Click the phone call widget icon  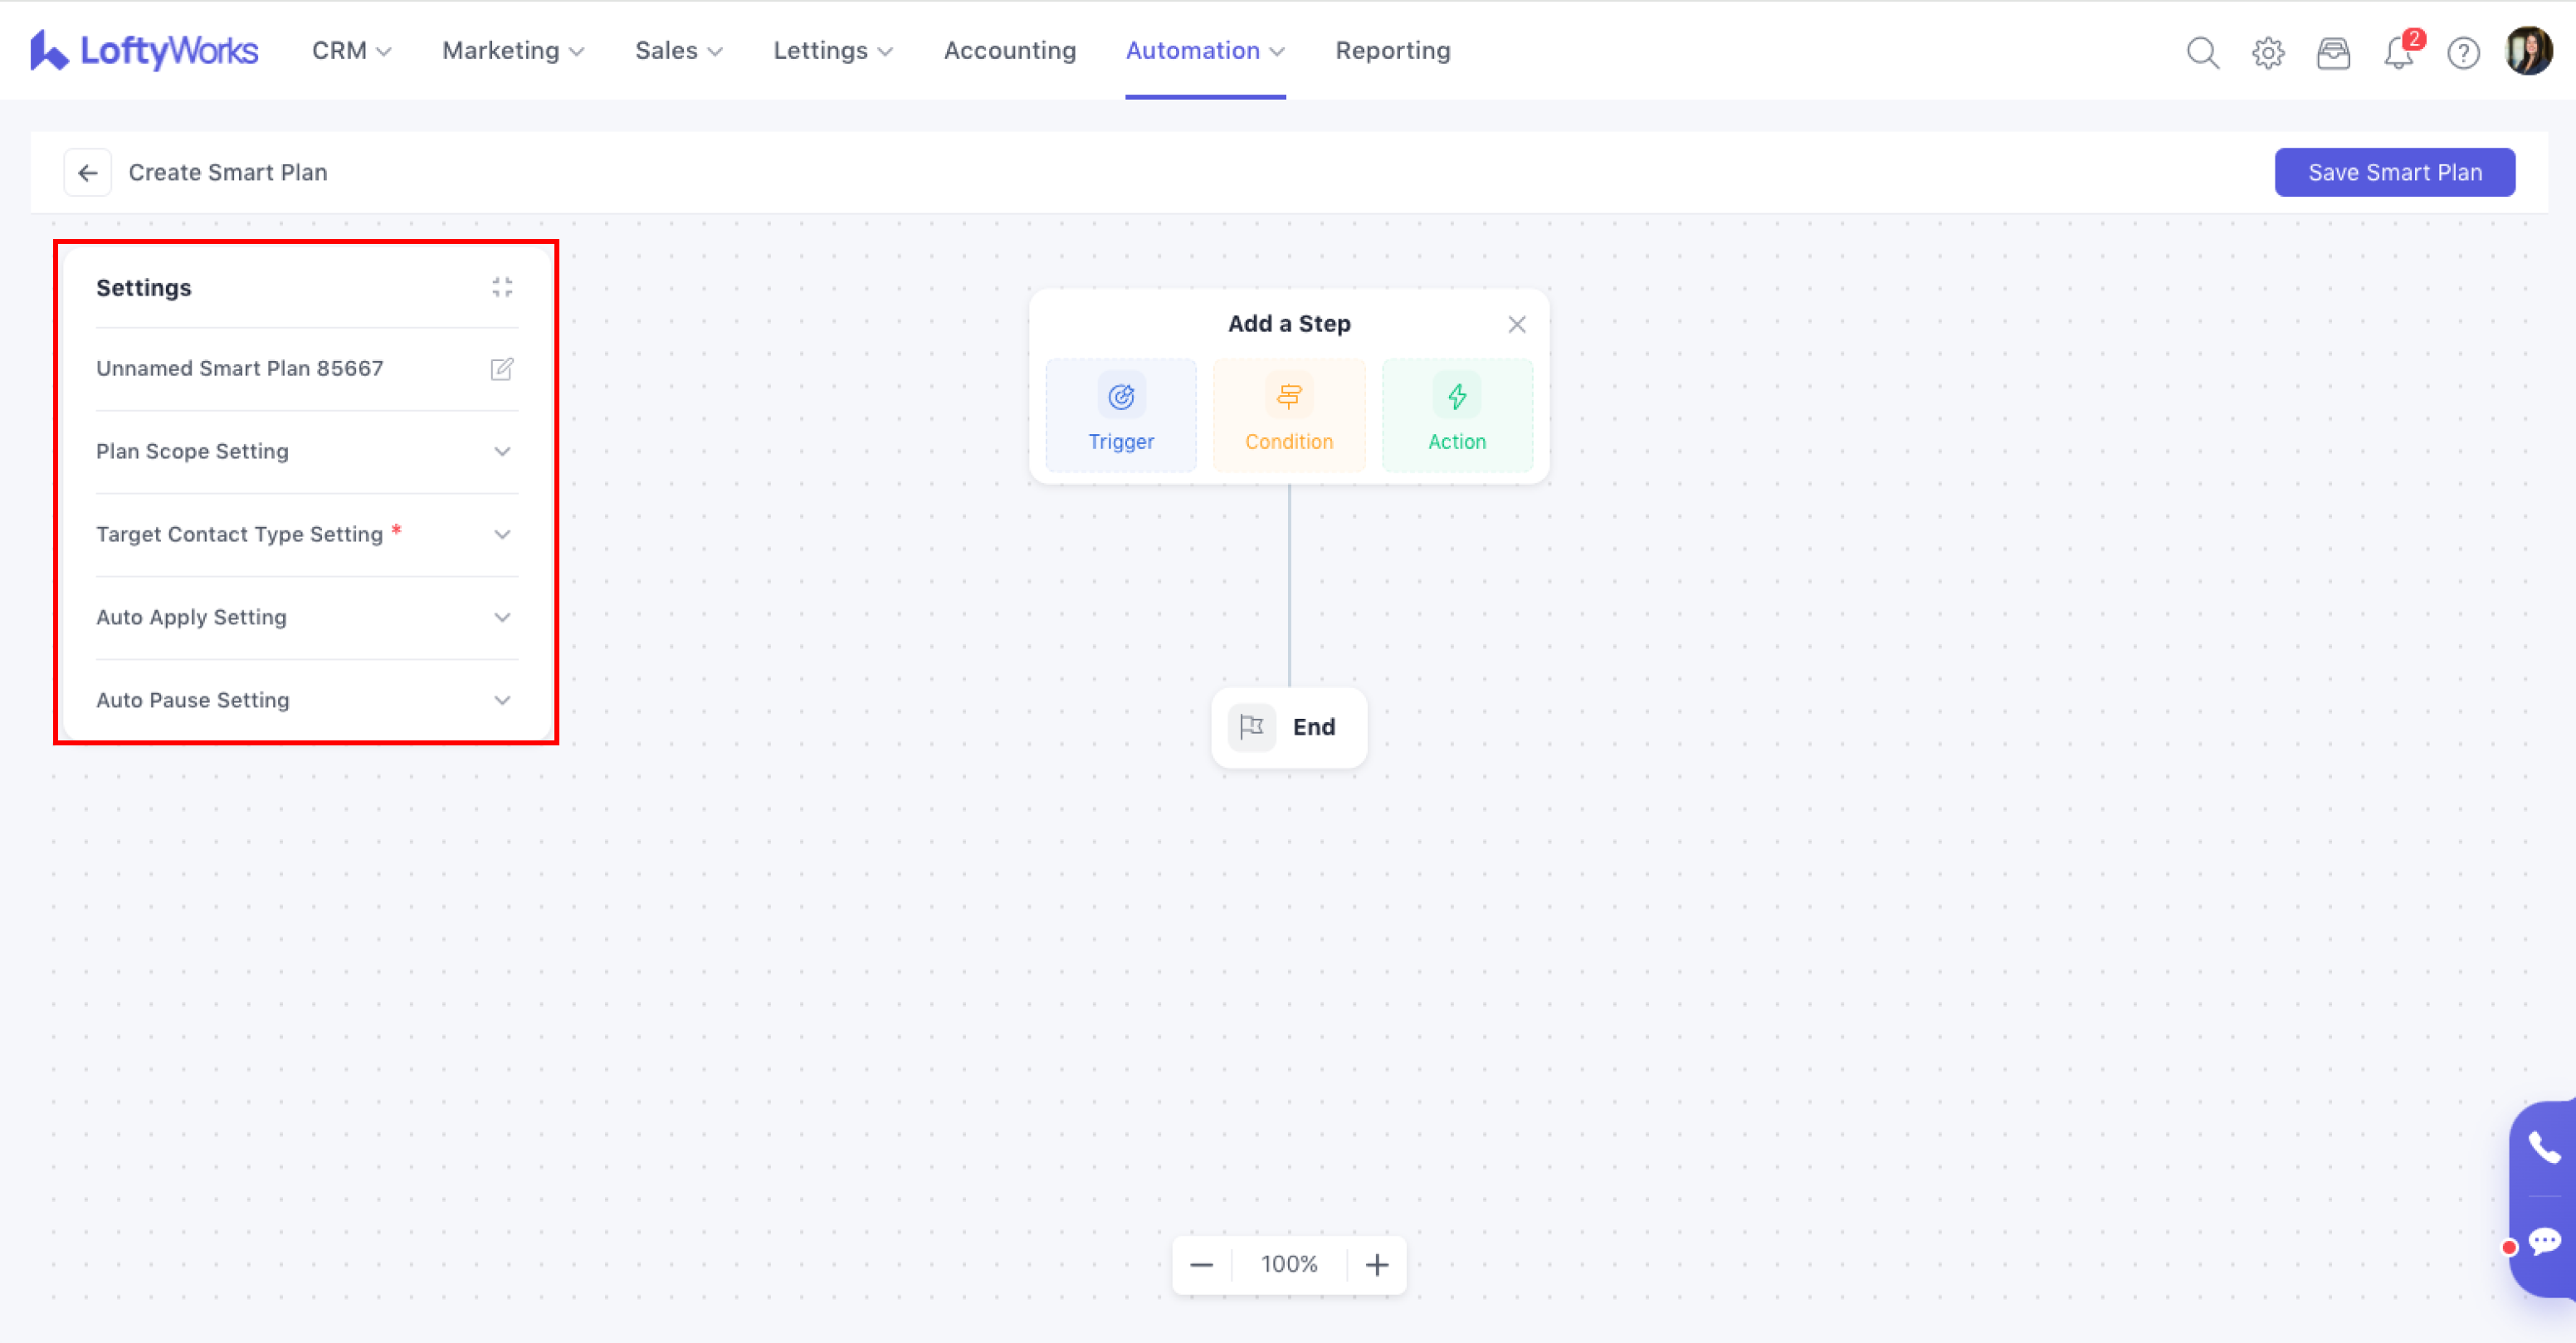point(2543,1148)
